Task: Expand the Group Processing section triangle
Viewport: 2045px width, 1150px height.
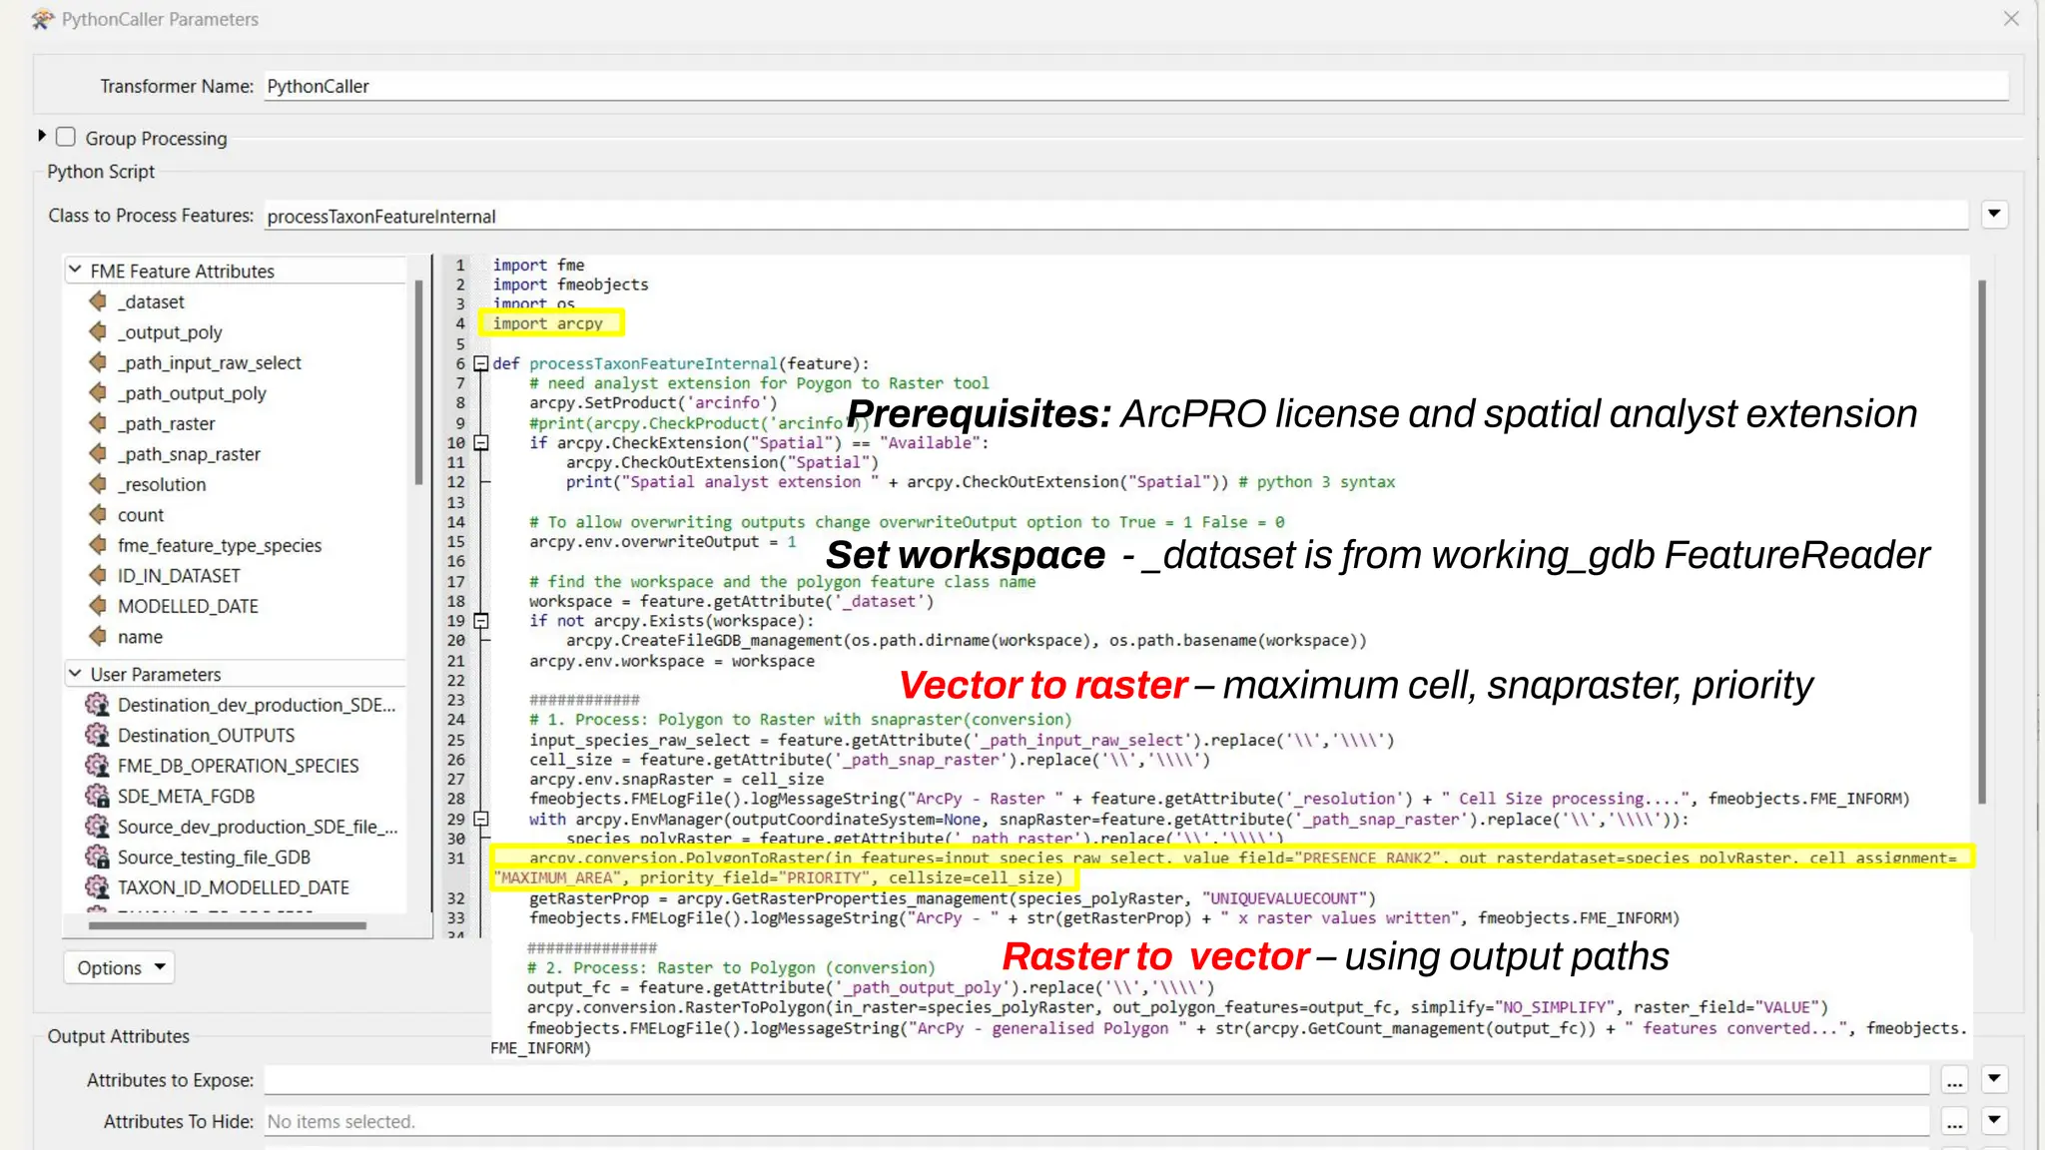Action: point(42,135)
